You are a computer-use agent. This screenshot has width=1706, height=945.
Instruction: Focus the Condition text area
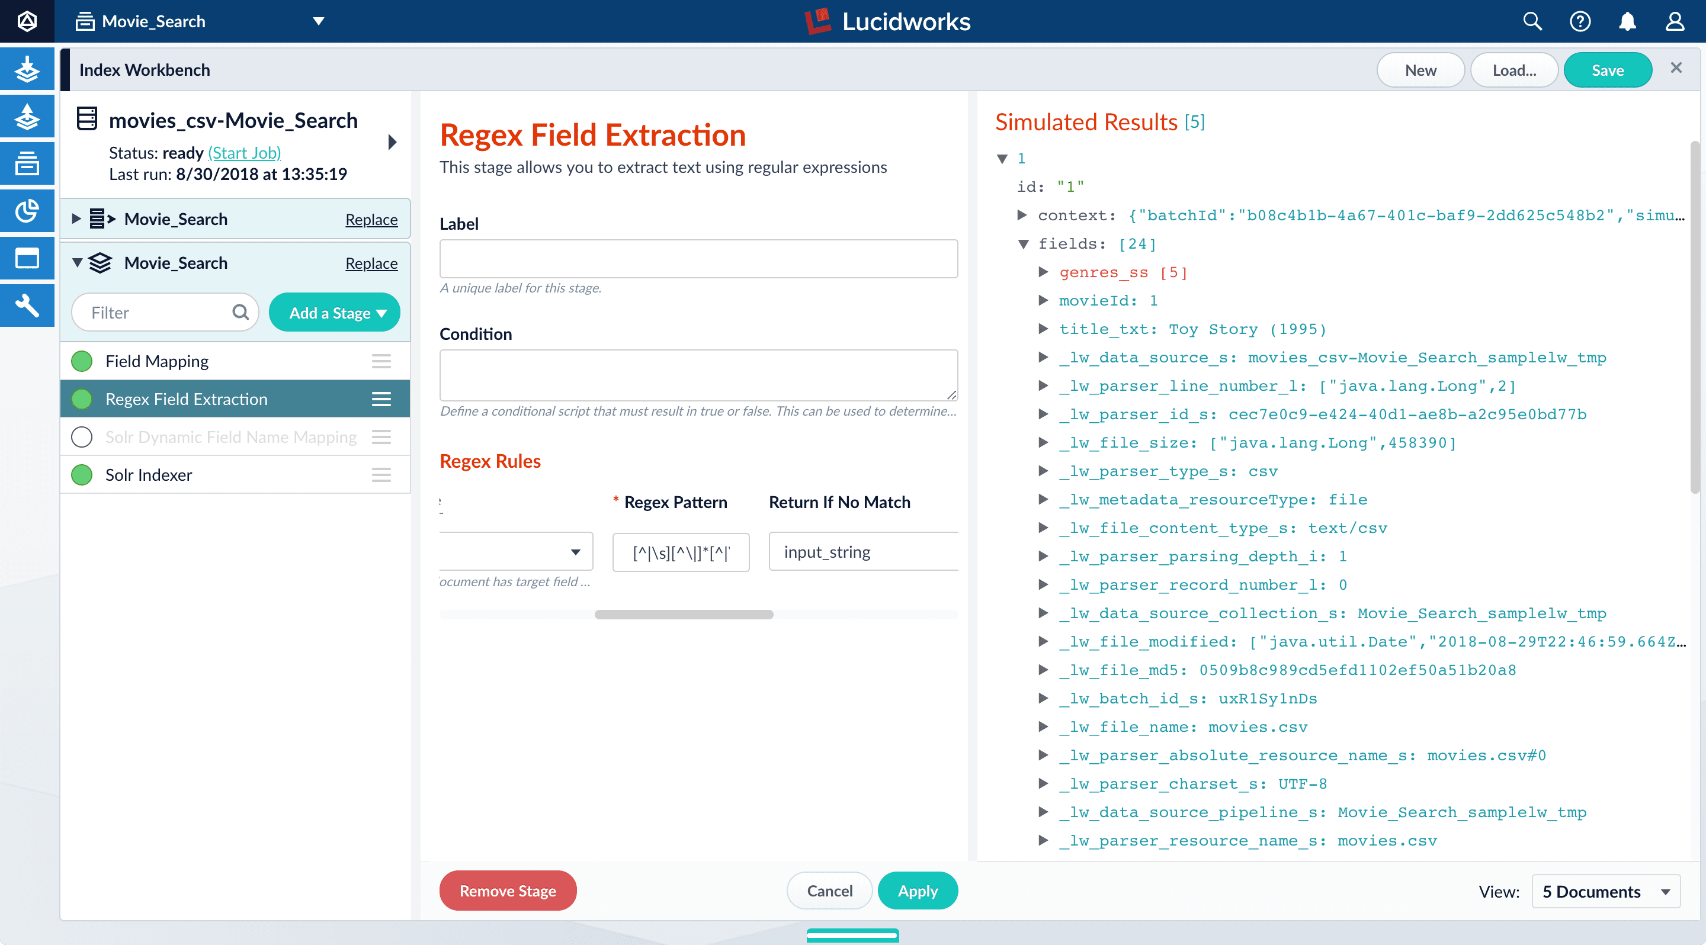click(699, 375)
